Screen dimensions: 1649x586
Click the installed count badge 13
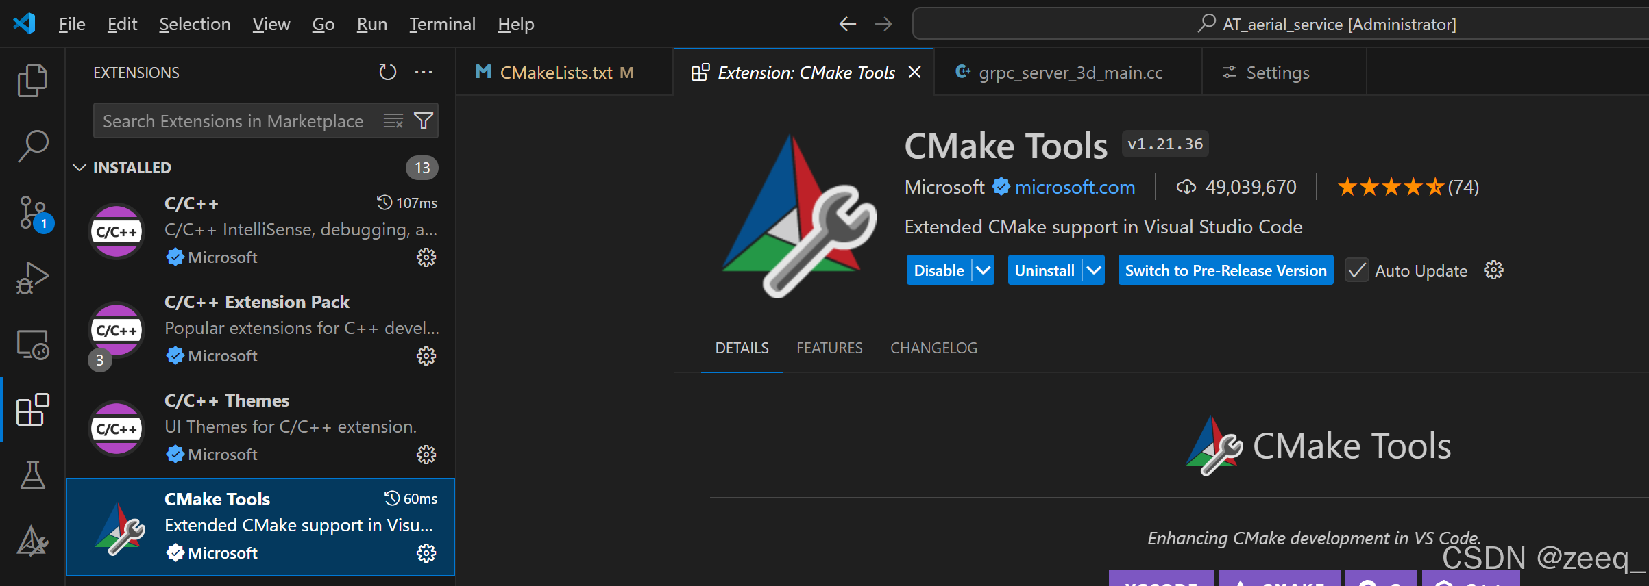click(422, 168)
